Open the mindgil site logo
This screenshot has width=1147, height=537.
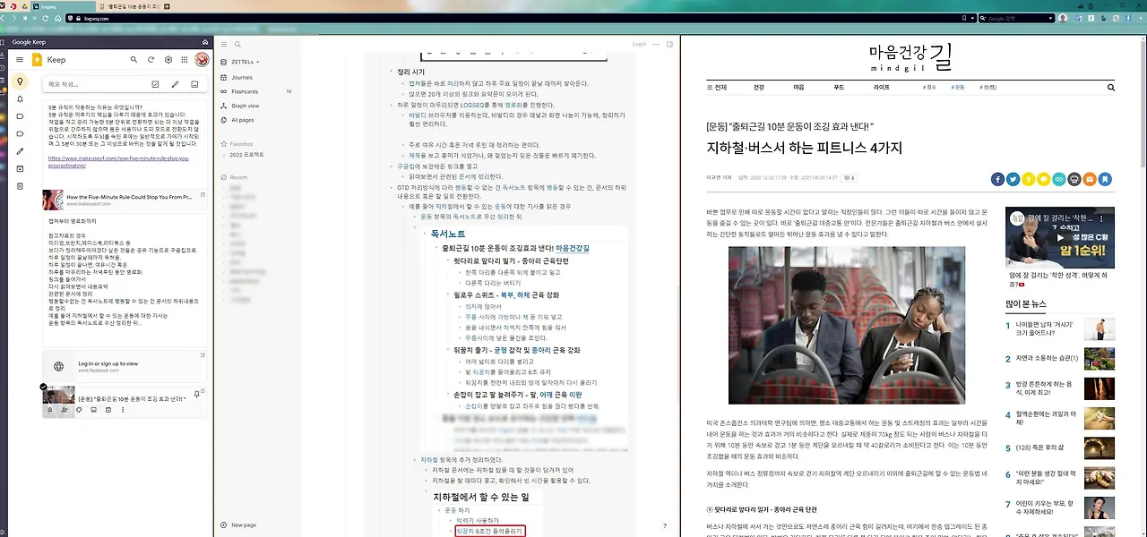[x=911, y=55]
